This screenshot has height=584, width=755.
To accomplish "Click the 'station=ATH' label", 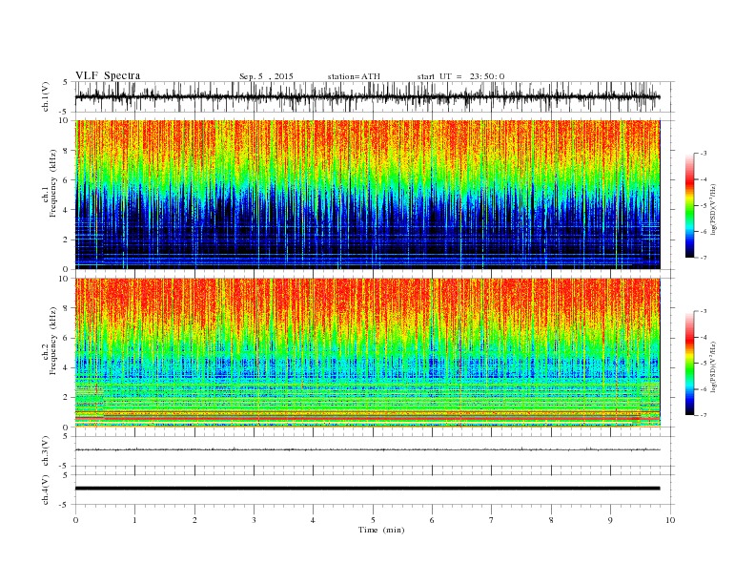I will pos(354,76).
